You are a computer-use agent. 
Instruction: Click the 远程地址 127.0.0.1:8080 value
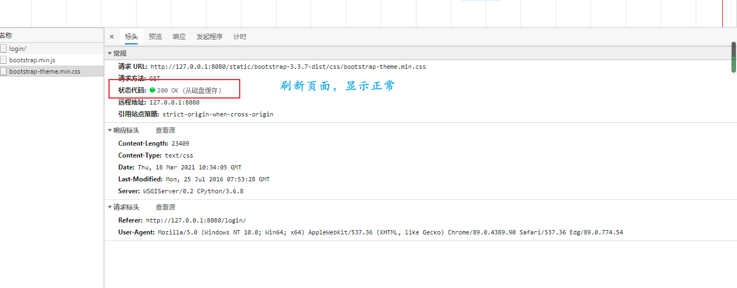pyautogui.click(x=175, y=103)
